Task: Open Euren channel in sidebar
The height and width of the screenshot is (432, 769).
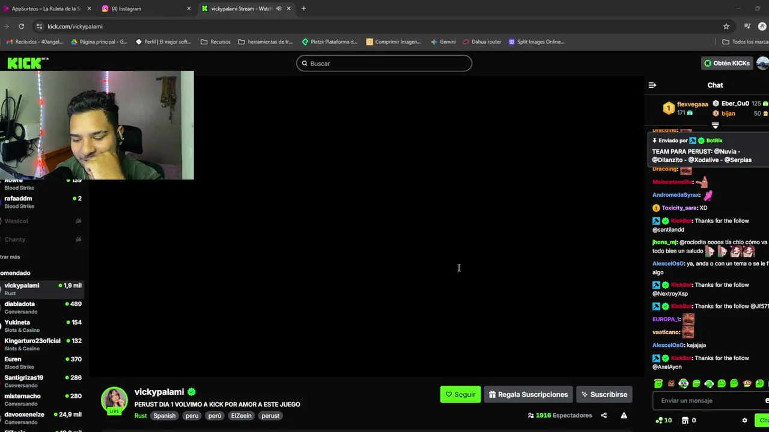Action: [42, 363]
